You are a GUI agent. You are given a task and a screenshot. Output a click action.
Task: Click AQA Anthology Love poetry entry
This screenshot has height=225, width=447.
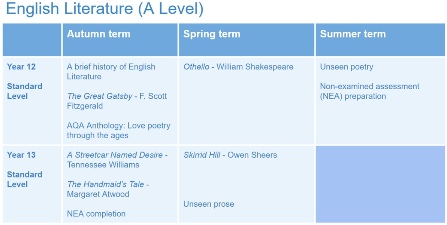tap(119, 130)
